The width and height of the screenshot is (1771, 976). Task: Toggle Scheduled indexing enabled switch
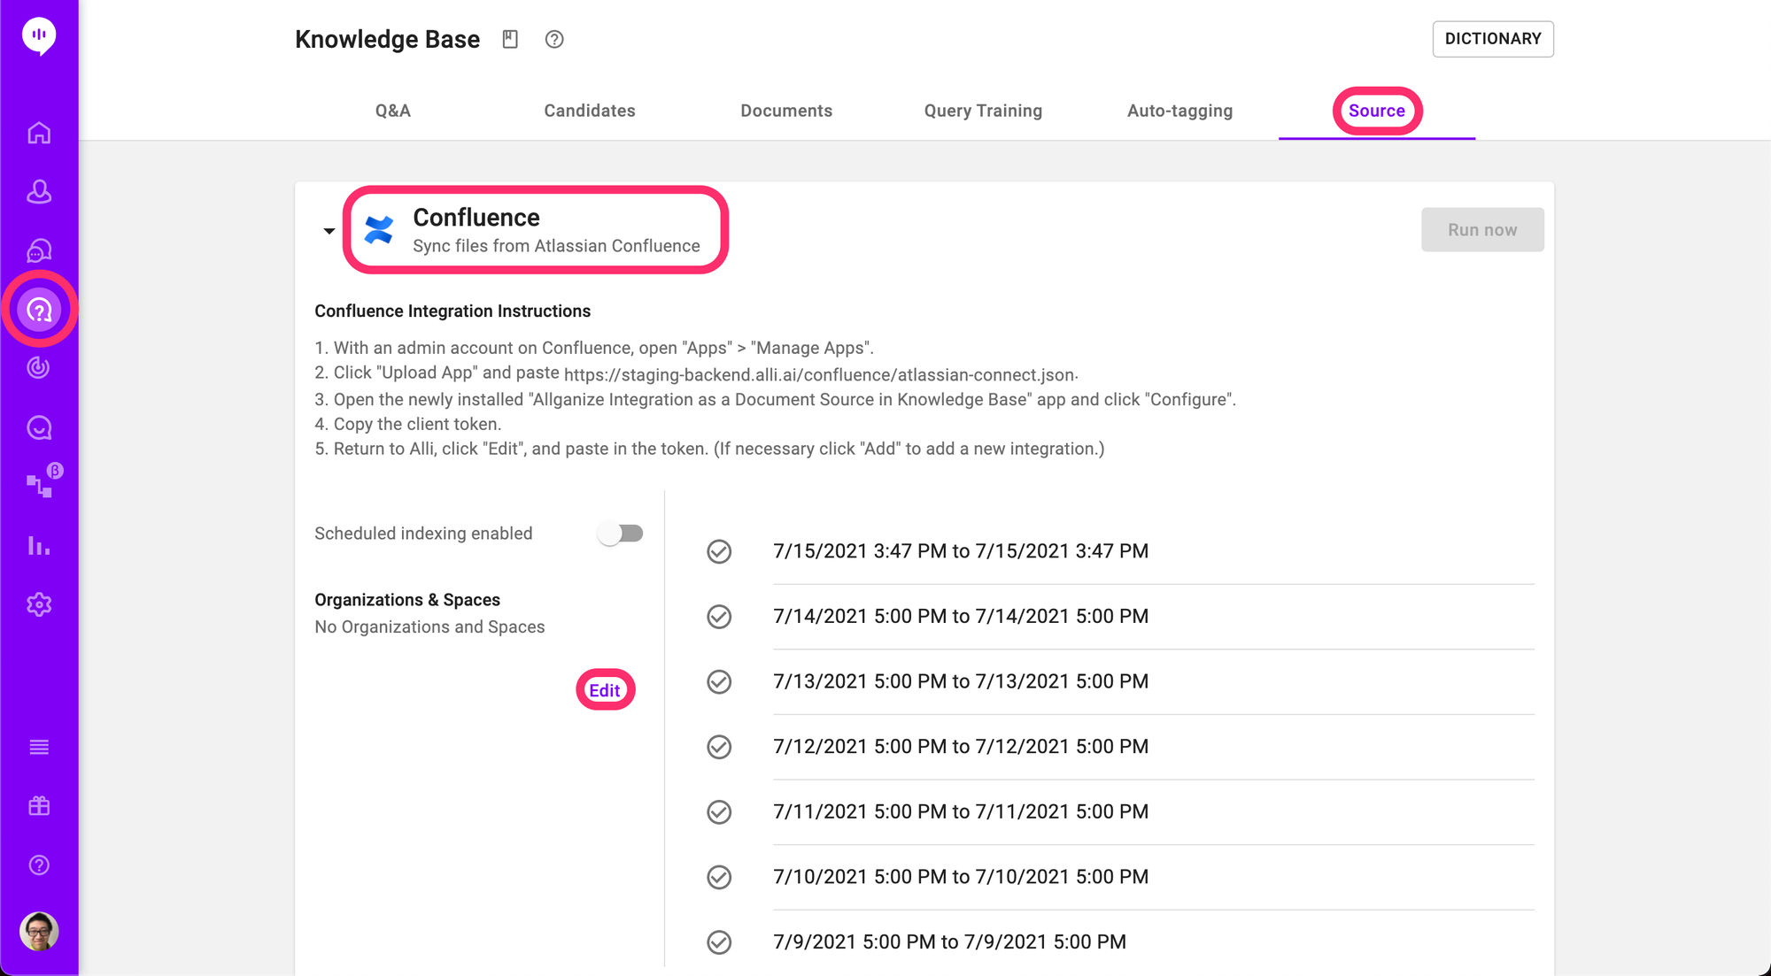pyautogui.click(x=621, y=534)
